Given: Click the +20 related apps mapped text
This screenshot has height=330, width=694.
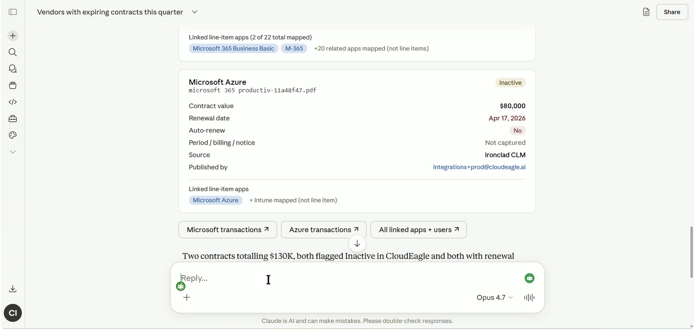Looking at the screenshot, I should pos(371,48).
